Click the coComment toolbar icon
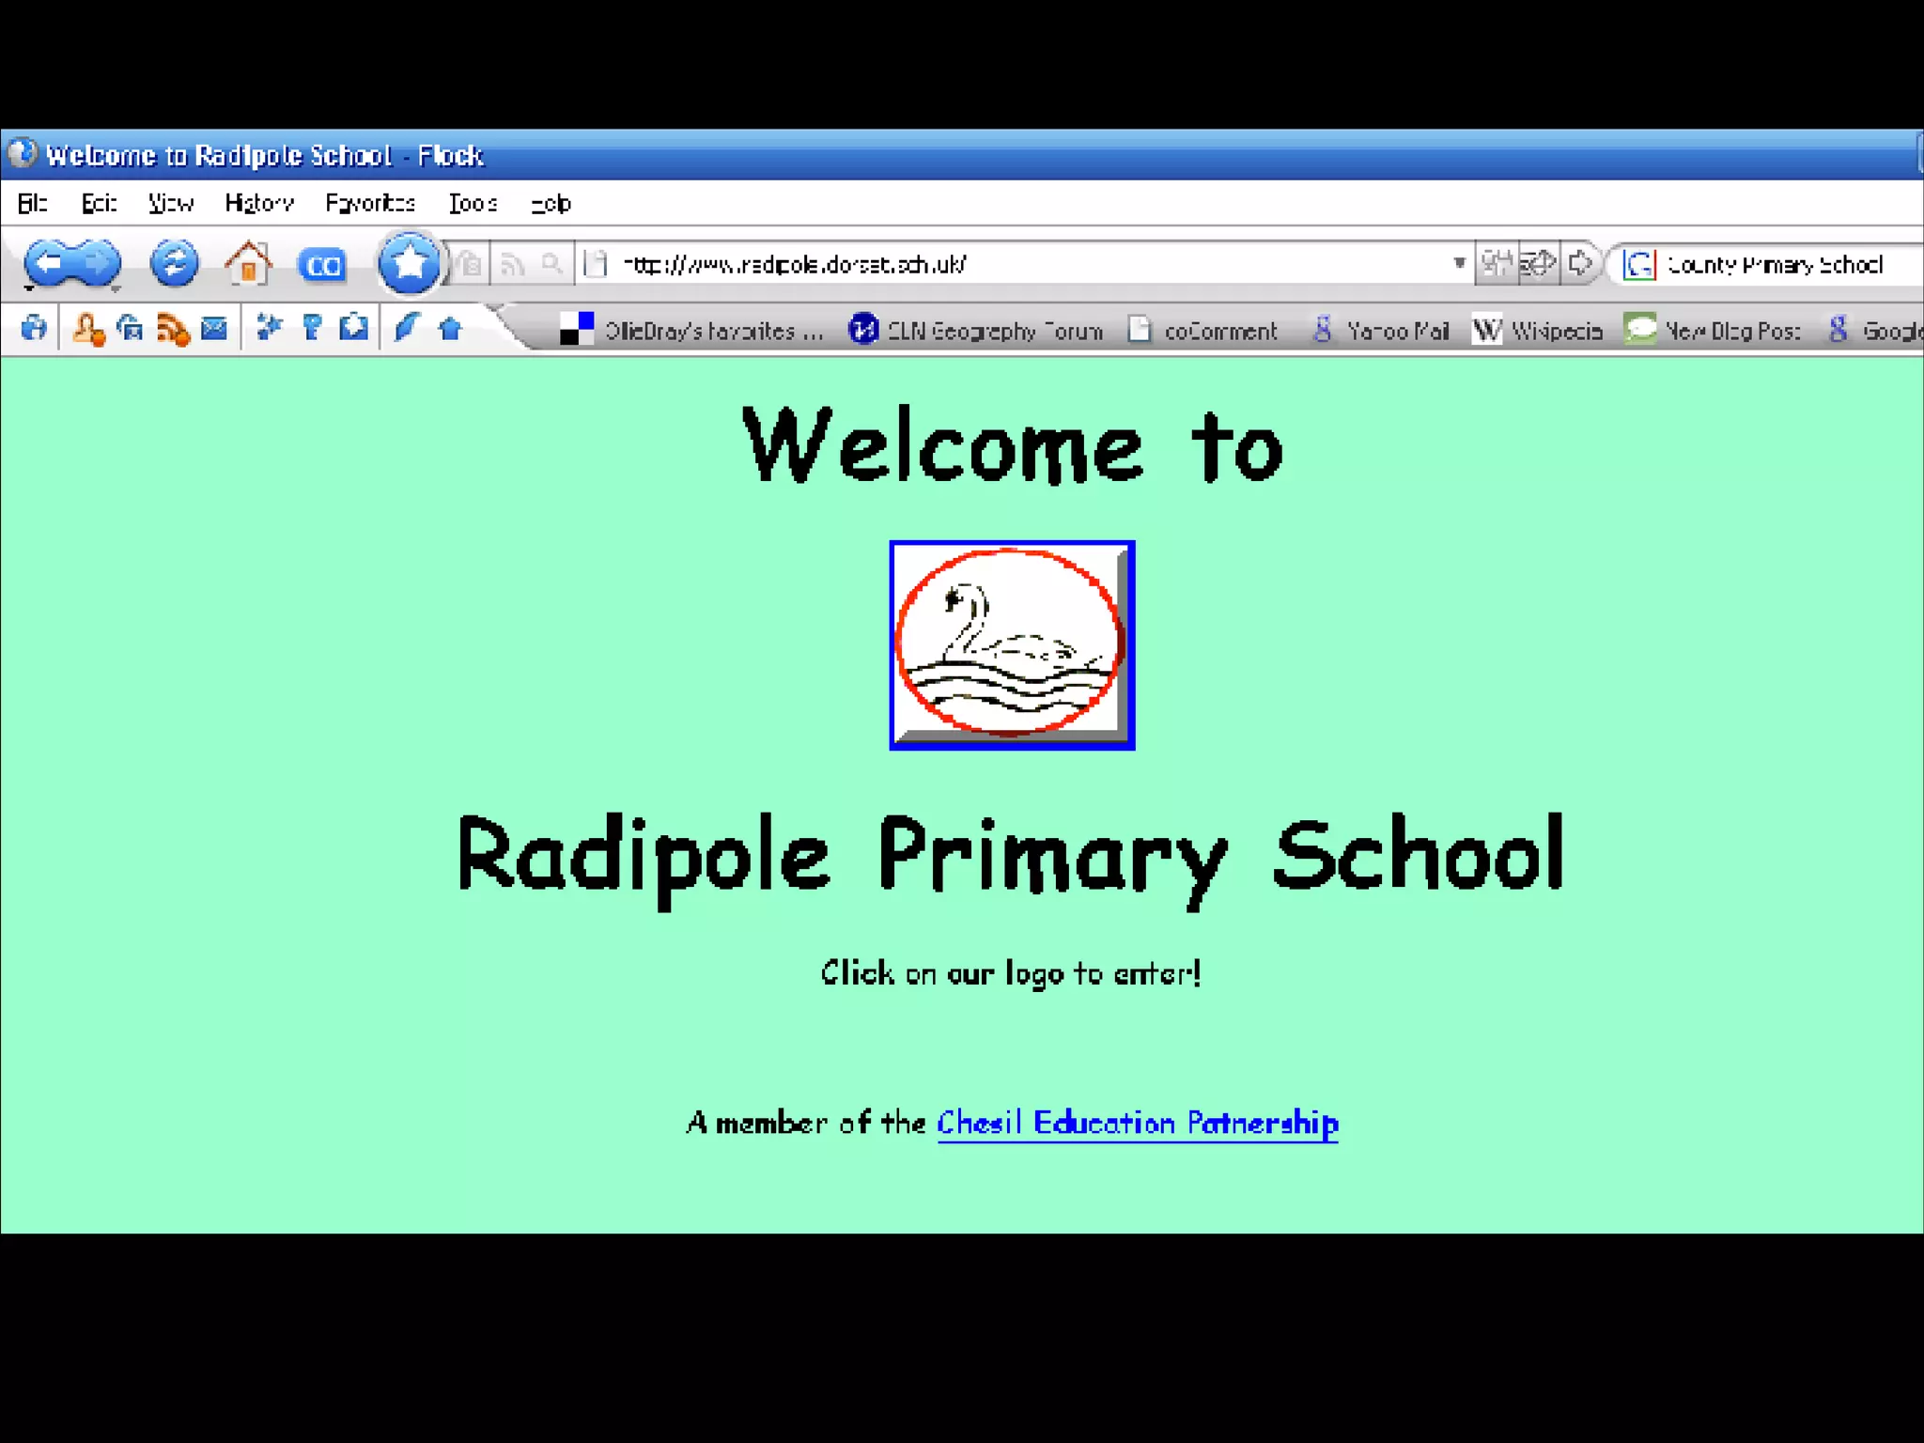The width and height of the screenshot is (1924, 1443). (x=322, y=266)
